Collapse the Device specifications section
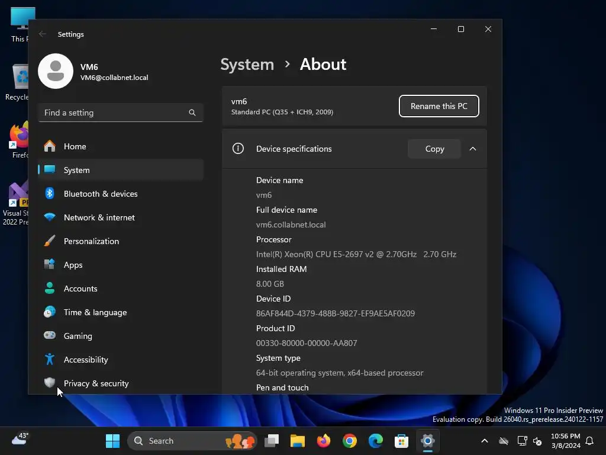 click(x=473, y=149)
